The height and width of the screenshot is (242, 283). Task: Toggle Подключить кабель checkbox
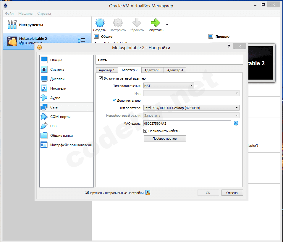click(145, 131)
